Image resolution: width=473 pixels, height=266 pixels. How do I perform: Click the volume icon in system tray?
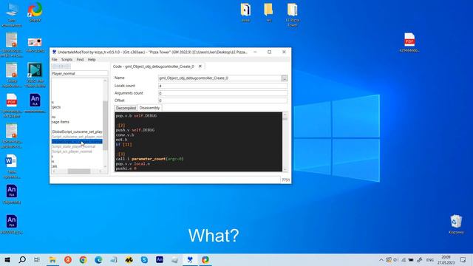395,259
